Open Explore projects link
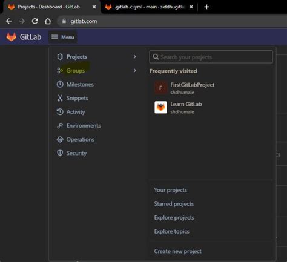Image resolution: width=287 pixels, height=262 pixels. [174, 218]
